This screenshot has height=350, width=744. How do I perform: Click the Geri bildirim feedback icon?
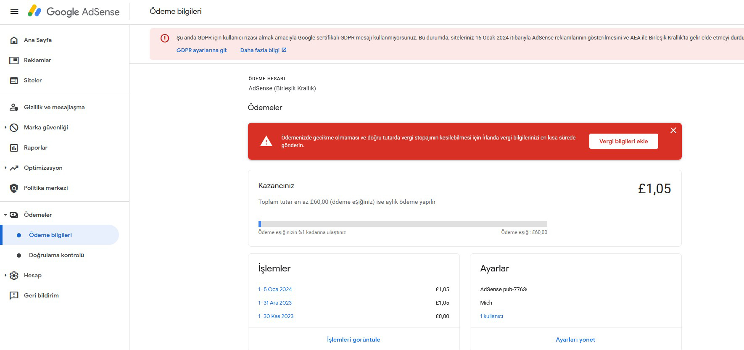coord(14,296)
